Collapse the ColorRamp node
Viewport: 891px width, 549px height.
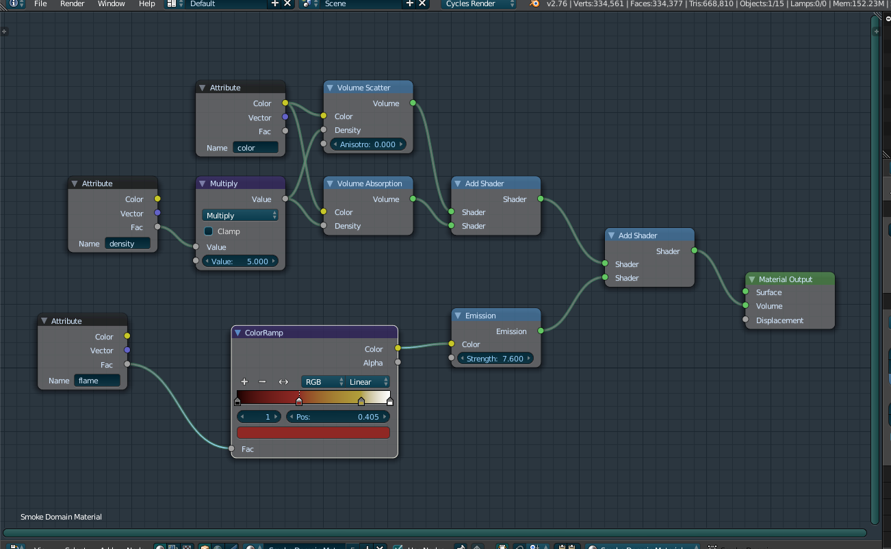(x=238, y=333)
